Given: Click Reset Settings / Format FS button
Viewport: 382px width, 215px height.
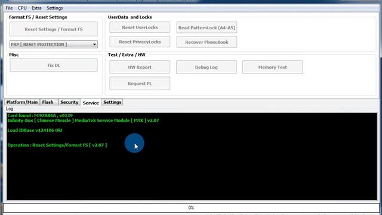Looking at the screenshot, I should click(54, 29).
